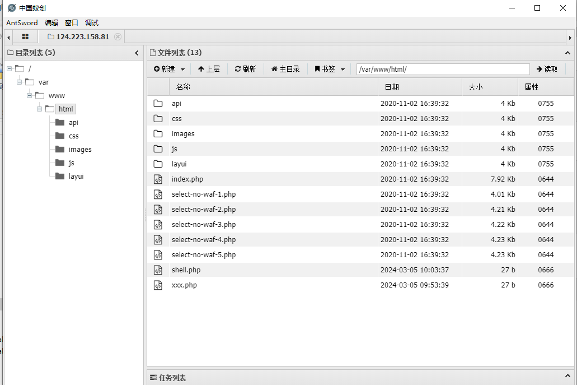This screenshot has height=385, width=577.
Task: Click layui folder icon in directory tree
Action: (x=60, y=176)
